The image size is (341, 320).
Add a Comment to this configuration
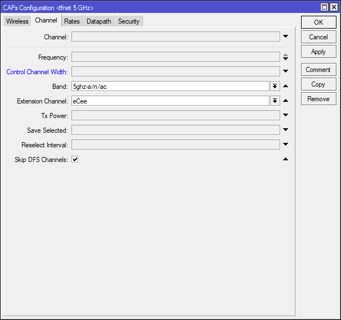[318, 70]
